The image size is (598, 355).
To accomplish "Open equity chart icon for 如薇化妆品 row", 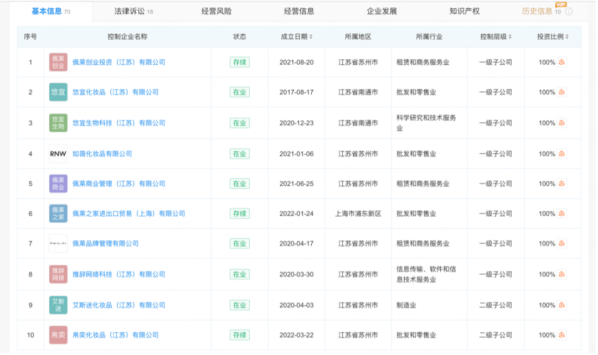I will coord(561,154).
